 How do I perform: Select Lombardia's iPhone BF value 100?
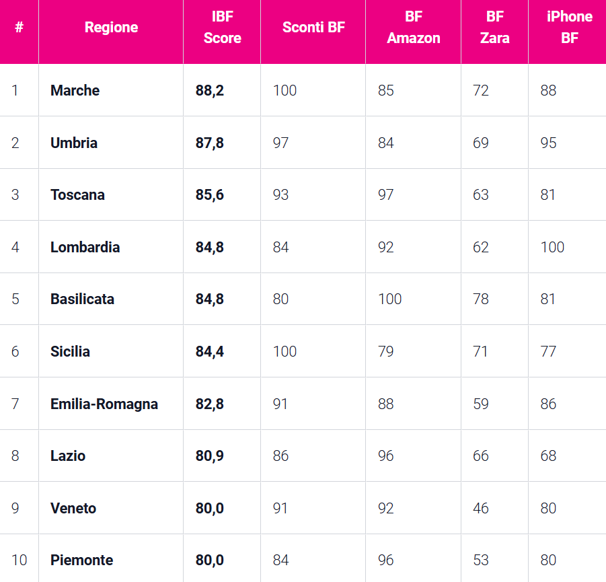[x=552, y=247]
